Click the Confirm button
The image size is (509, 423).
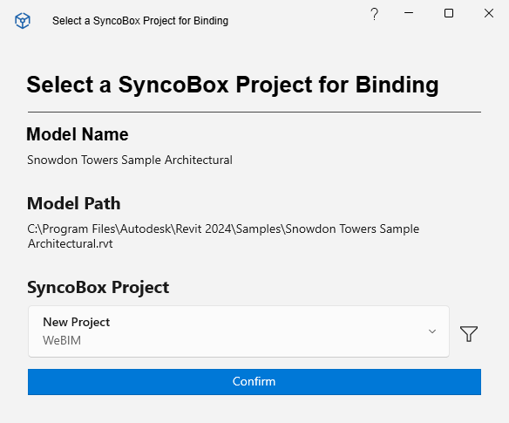(254, 382)
